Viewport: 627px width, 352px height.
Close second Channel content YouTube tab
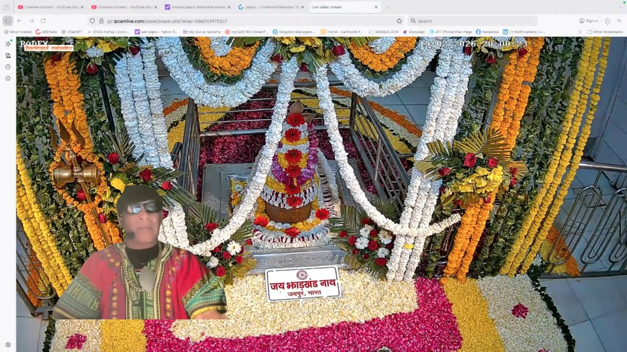pyautogui.click(x=155, y=7)
